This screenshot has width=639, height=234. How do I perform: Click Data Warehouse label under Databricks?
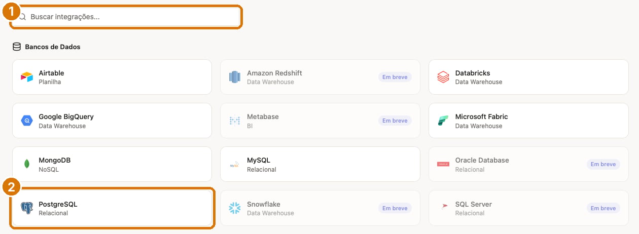tap(479, 82)
